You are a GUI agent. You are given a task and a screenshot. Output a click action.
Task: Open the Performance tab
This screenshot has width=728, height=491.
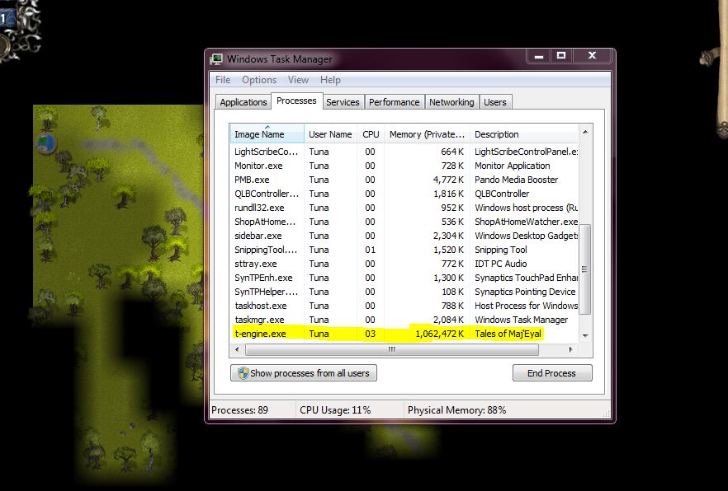(395, 102)
